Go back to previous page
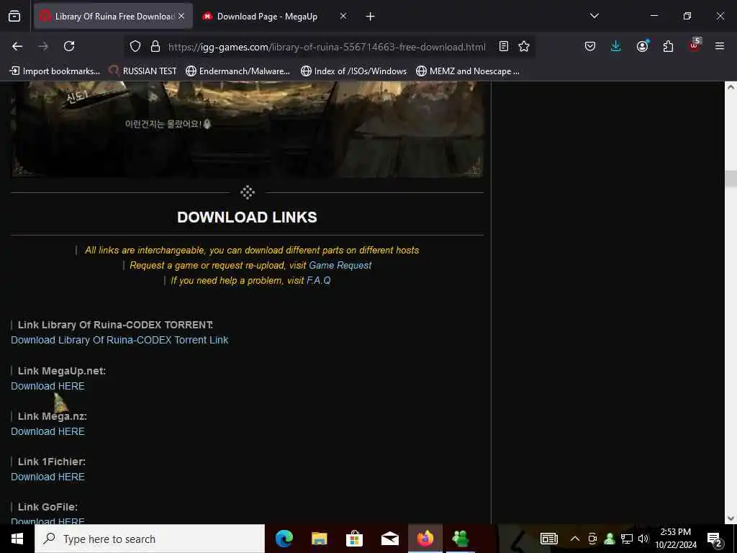 [17, 46]
